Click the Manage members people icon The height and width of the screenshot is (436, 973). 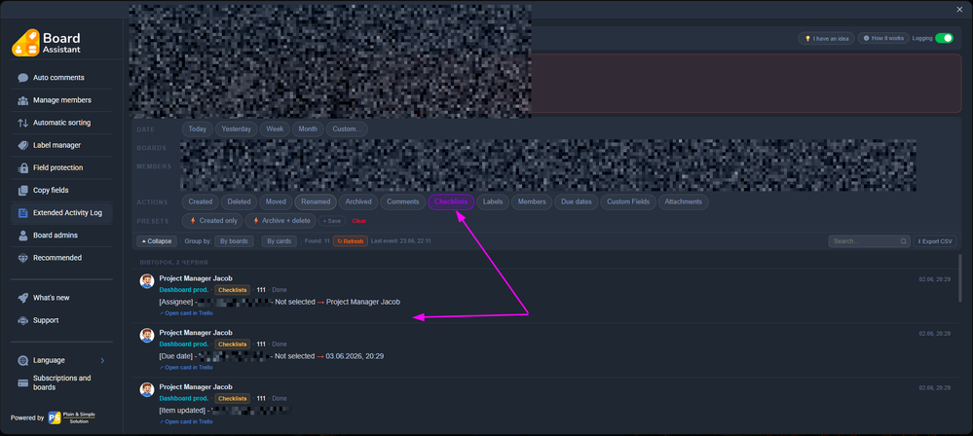(23, 100)
